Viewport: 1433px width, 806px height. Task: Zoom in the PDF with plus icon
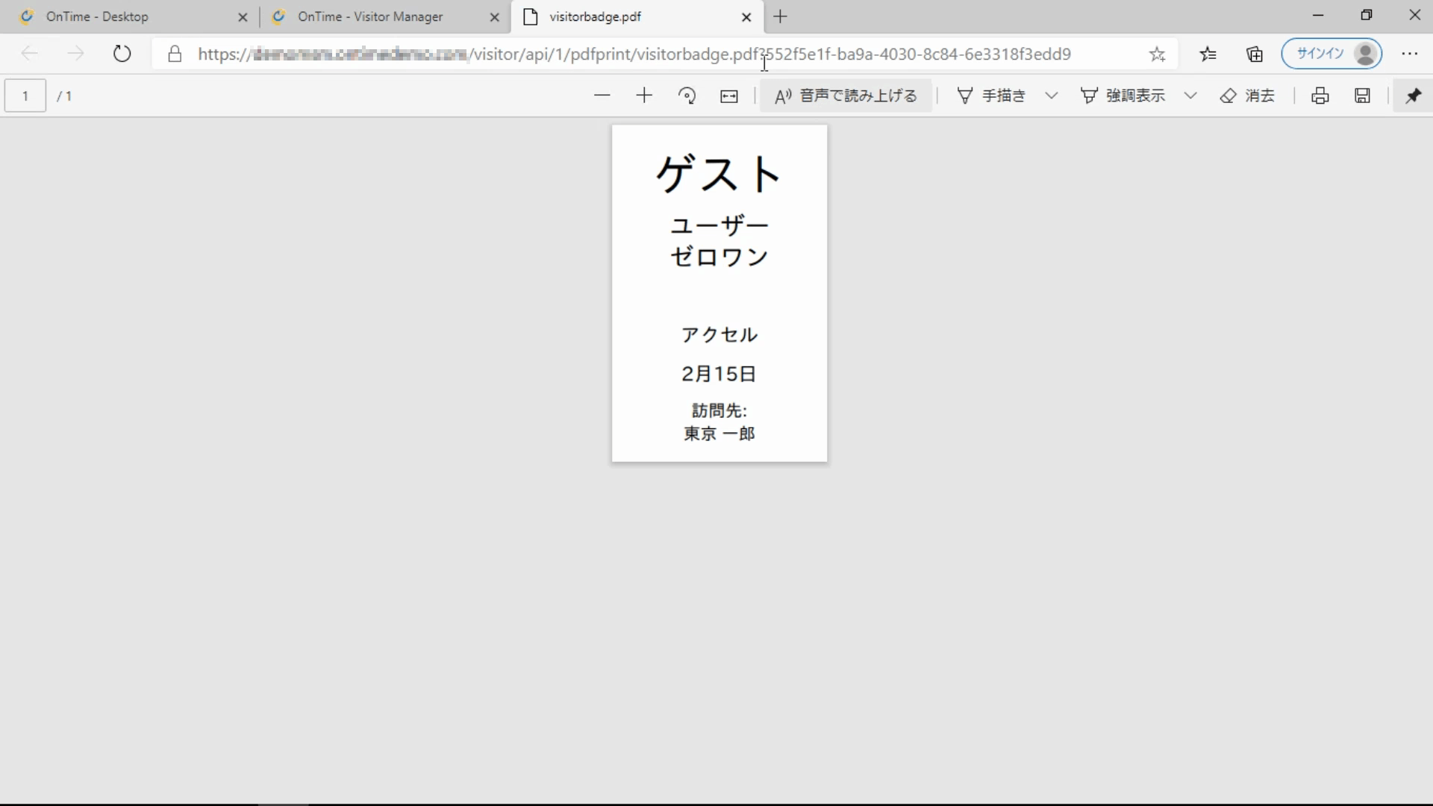pos(644,96)
